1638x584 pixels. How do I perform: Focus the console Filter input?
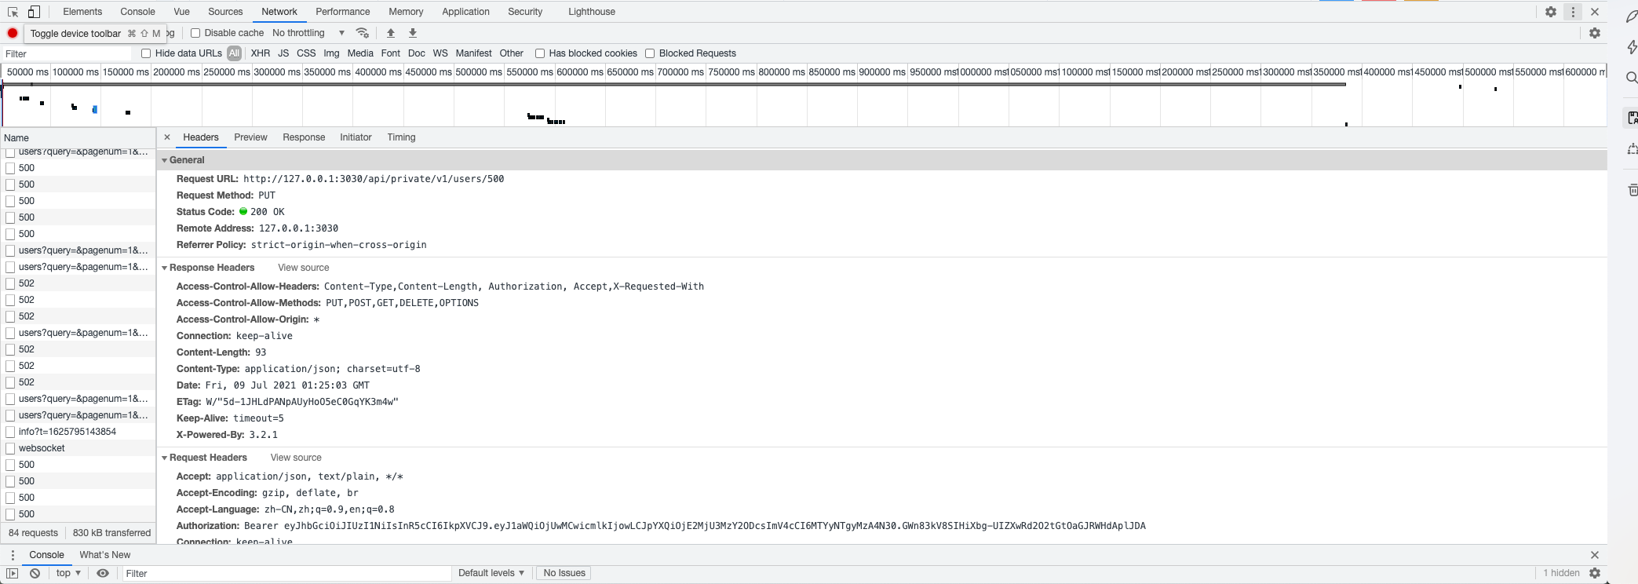[286, 574]
